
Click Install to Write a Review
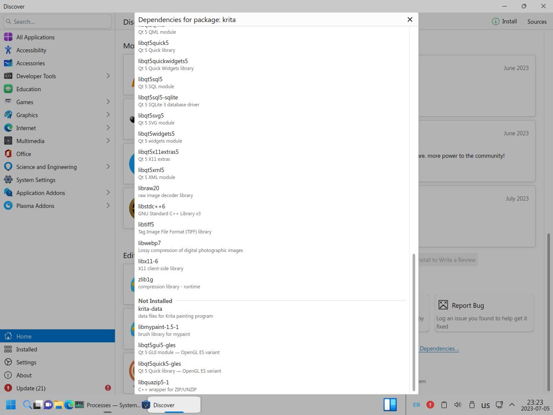(447, 260)
